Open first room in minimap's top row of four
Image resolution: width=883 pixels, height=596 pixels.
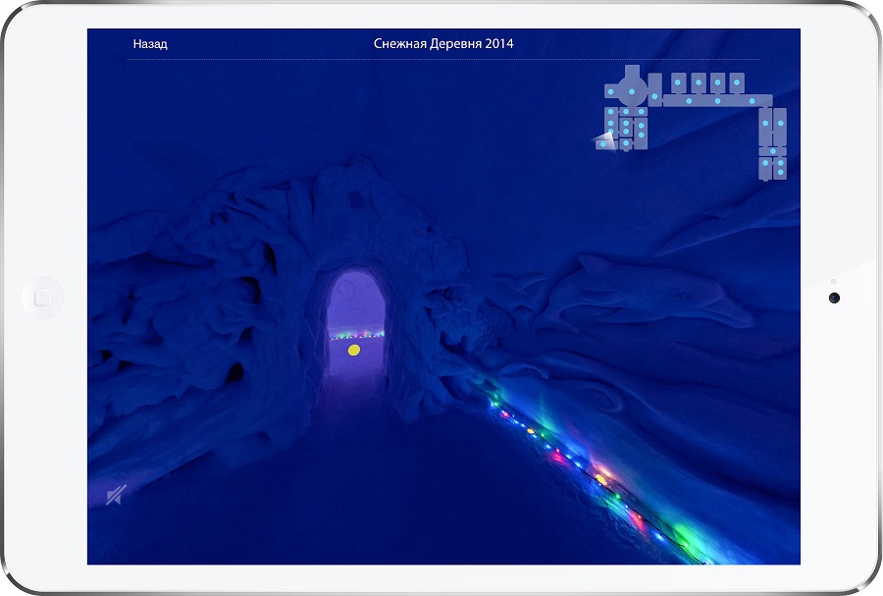coord(678,82)
